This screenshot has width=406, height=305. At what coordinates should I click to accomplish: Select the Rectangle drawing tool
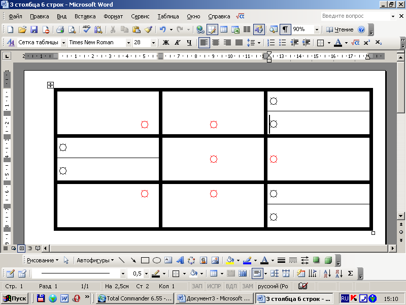tap(145, 260)
